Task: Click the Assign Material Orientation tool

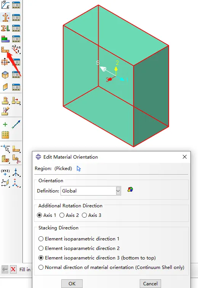Action: tap(5, 49)
